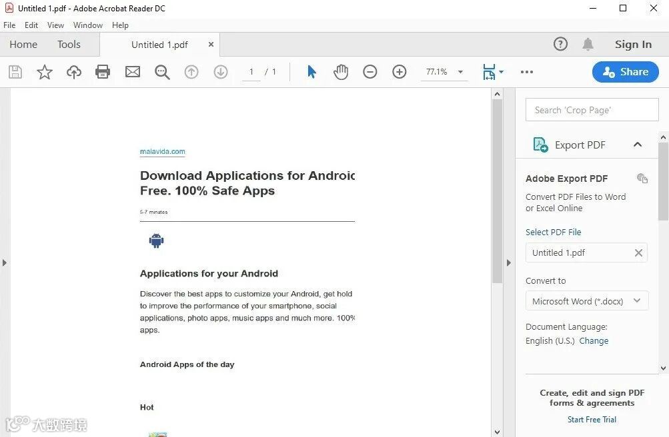
Task: Click tools pane scrollbar up arrow
Action: tap(663, 138)
